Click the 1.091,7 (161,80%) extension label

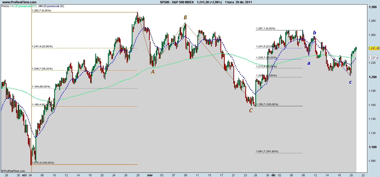click(267, 151)
